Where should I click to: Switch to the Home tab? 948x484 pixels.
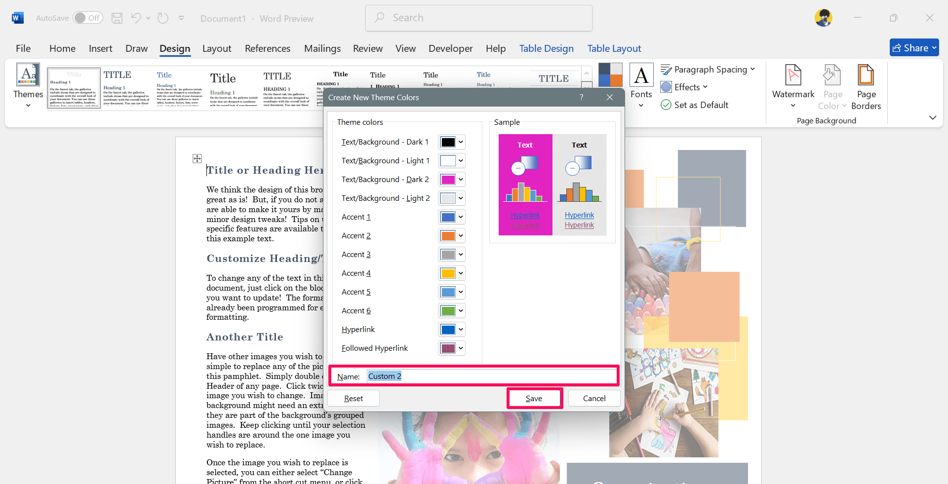coord(62,48)
